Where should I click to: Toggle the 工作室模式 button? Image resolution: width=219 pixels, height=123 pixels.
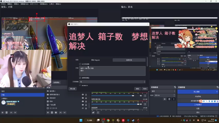pyautogui.click(x=198, y=105)
